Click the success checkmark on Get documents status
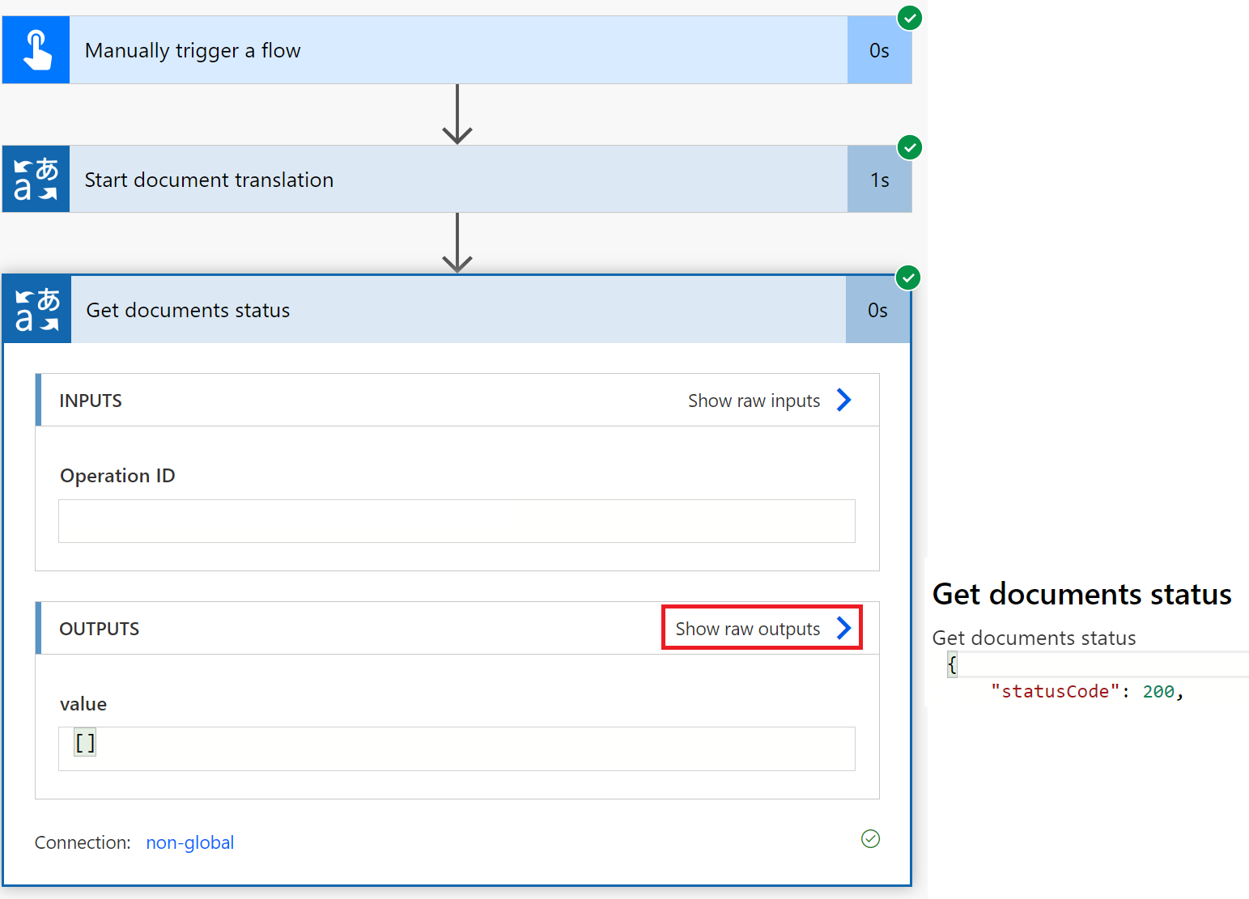This screenshot has height=899, width=1249. [x=907, y=278]
